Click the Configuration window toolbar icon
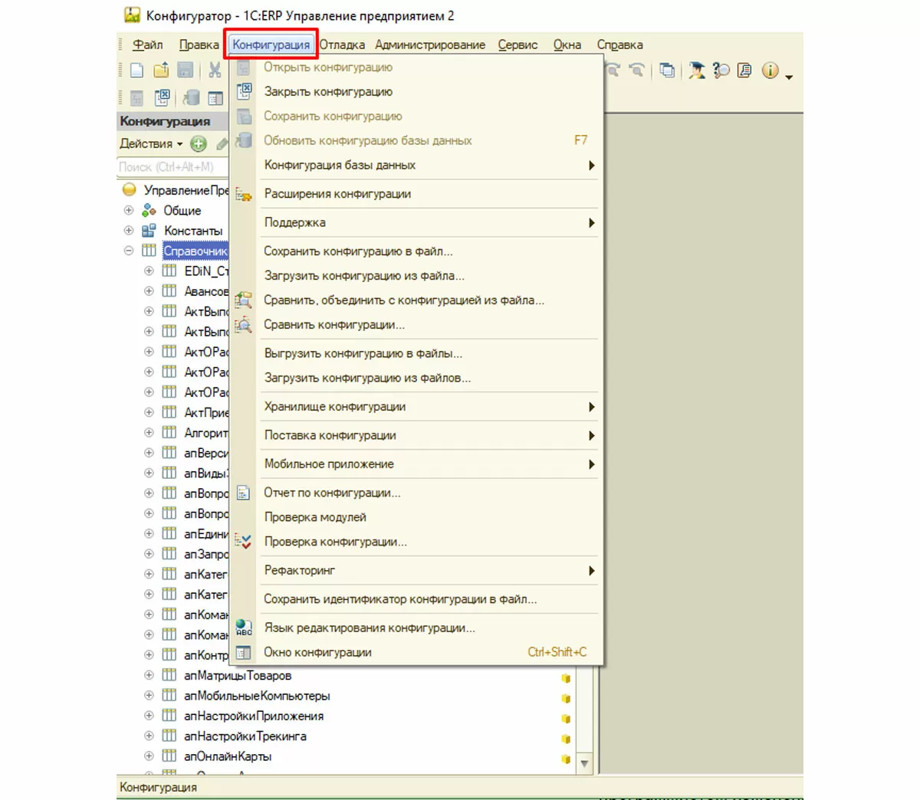This screenshot has height=800, width=920. tap(215, 97)
